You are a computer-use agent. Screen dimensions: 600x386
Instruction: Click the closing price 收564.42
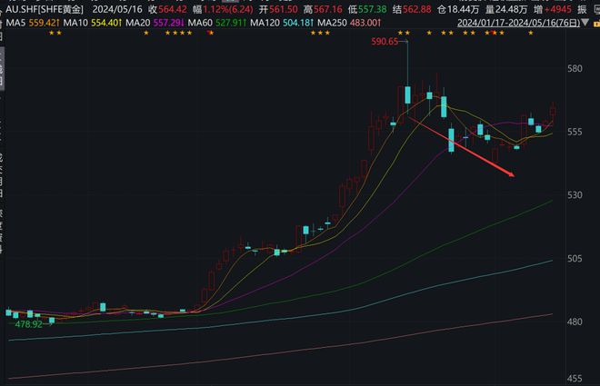168,9
